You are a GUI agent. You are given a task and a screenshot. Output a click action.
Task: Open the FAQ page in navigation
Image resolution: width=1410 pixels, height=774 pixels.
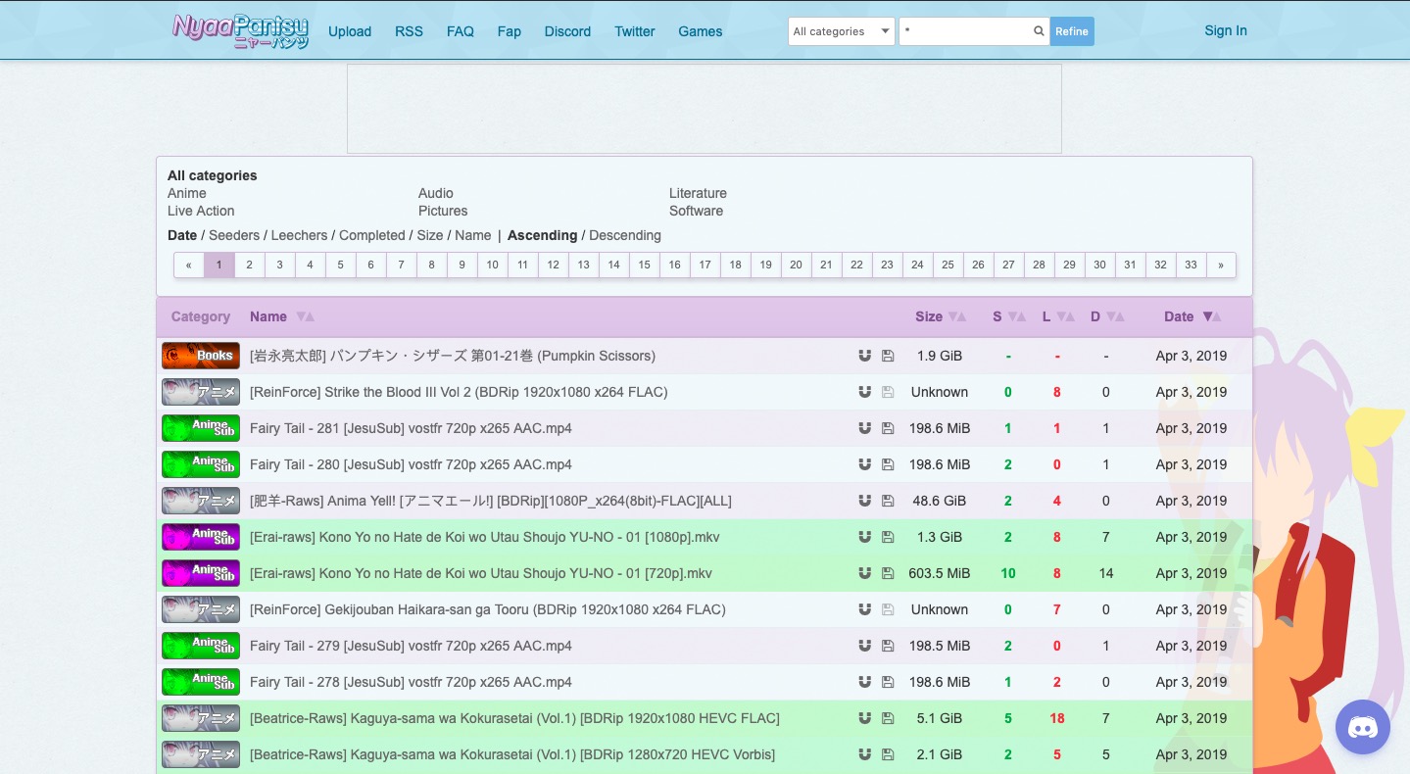[x=461, y=31]
